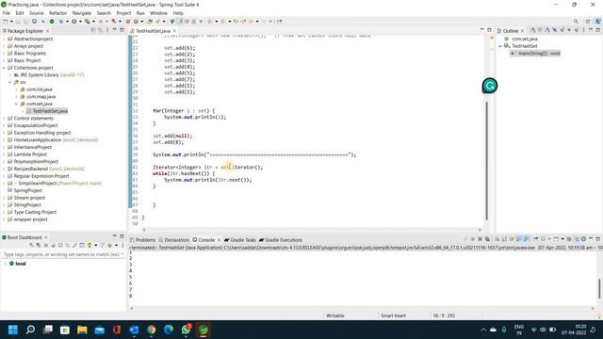Click Display Selected Console icon
The image size is (603, 339).
click(543, 239)
